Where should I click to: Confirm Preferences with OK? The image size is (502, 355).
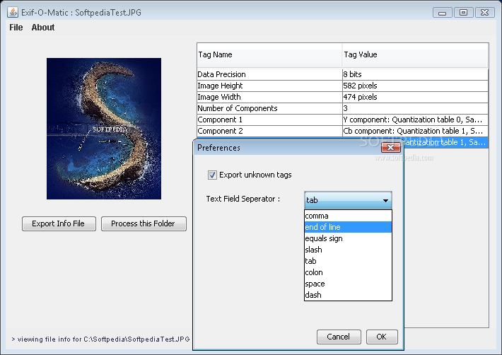(382, 337)
